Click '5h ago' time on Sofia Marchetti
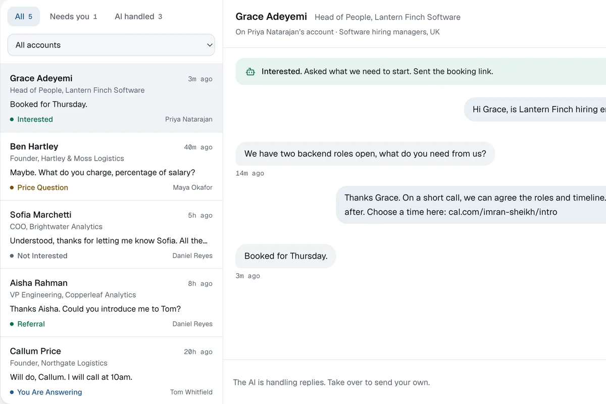Viewport: 606px width, 404px height. (x=200, y=216)
